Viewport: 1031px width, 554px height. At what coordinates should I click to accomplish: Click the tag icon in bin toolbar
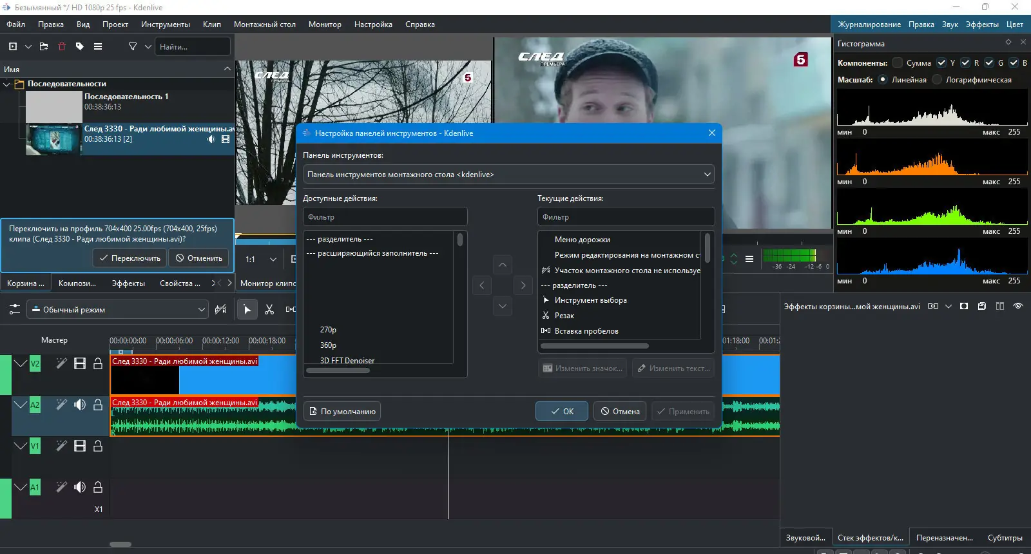pyautogui.click(x=80, y=46)
